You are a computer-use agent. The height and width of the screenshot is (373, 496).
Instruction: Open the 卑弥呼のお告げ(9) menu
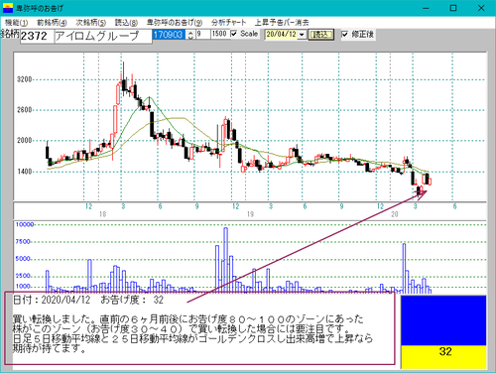(x=175, y=23)
